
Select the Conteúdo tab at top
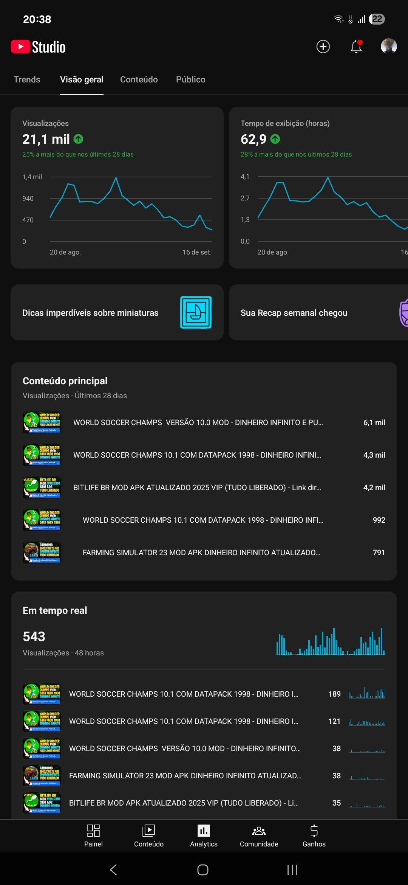click(x=139, y=79)
